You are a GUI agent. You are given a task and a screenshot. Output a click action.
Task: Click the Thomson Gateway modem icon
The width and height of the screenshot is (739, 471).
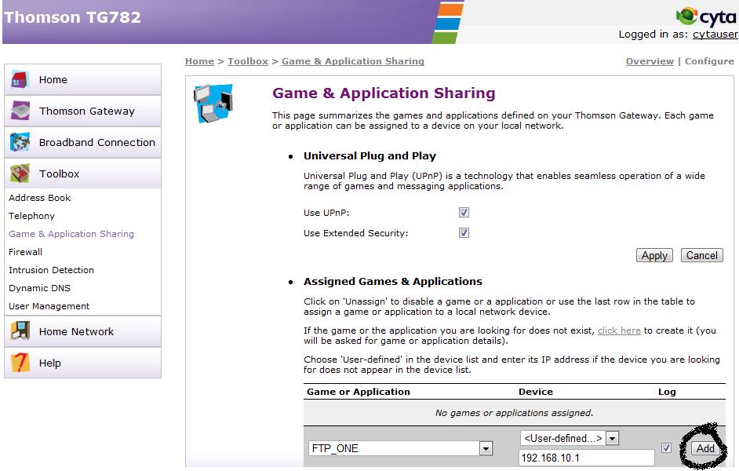click(20, 111)
